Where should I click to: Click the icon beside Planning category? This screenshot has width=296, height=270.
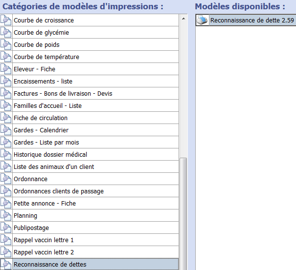[x=6, y=215]
